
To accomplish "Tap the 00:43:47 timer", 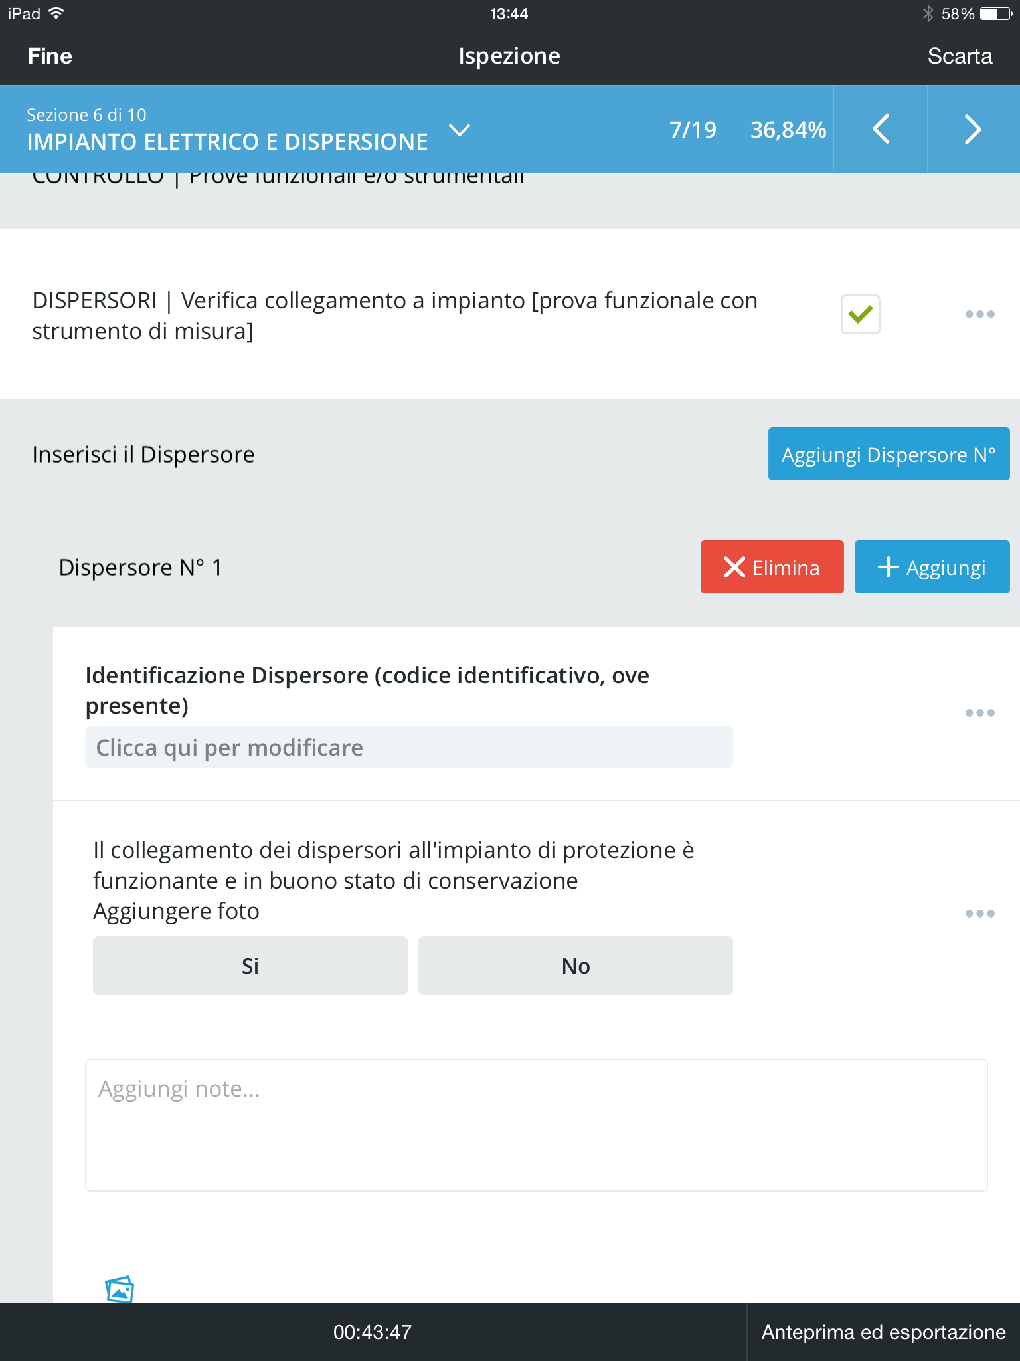I will click(x=373, y=1332).
